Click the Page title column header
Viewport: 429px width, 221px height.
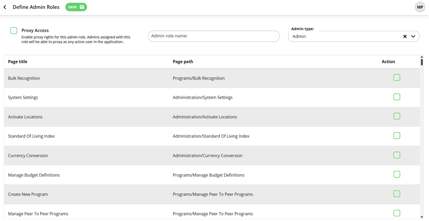click(18, 62)
